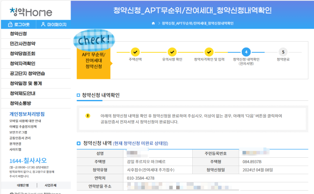Click 청약신청일 value 2024년 04월 08일

click(x=258, y=170)
